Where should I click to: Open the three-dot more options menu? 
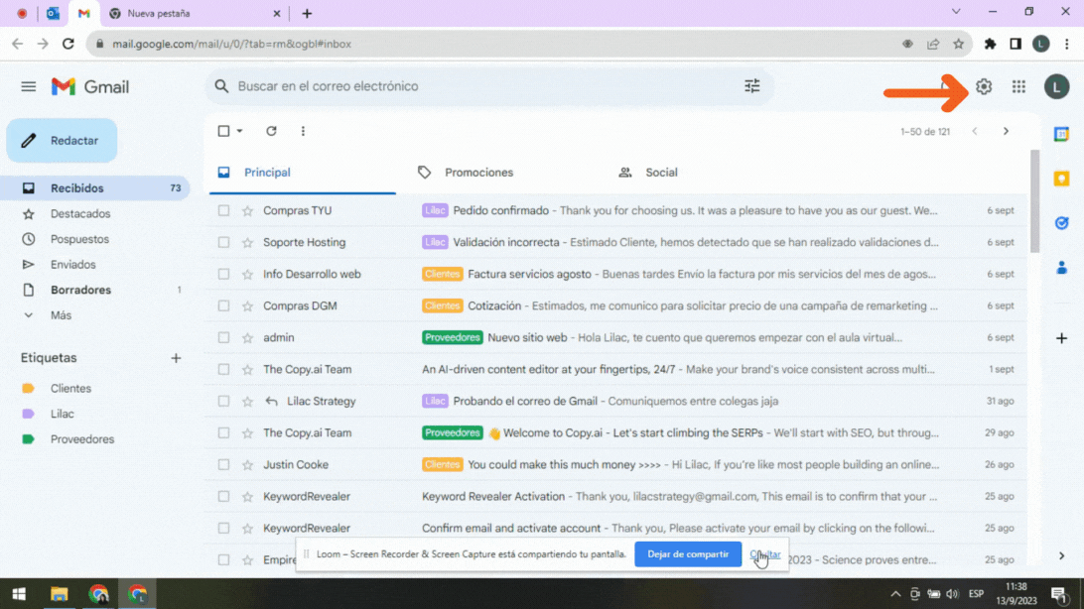(303, 131)
